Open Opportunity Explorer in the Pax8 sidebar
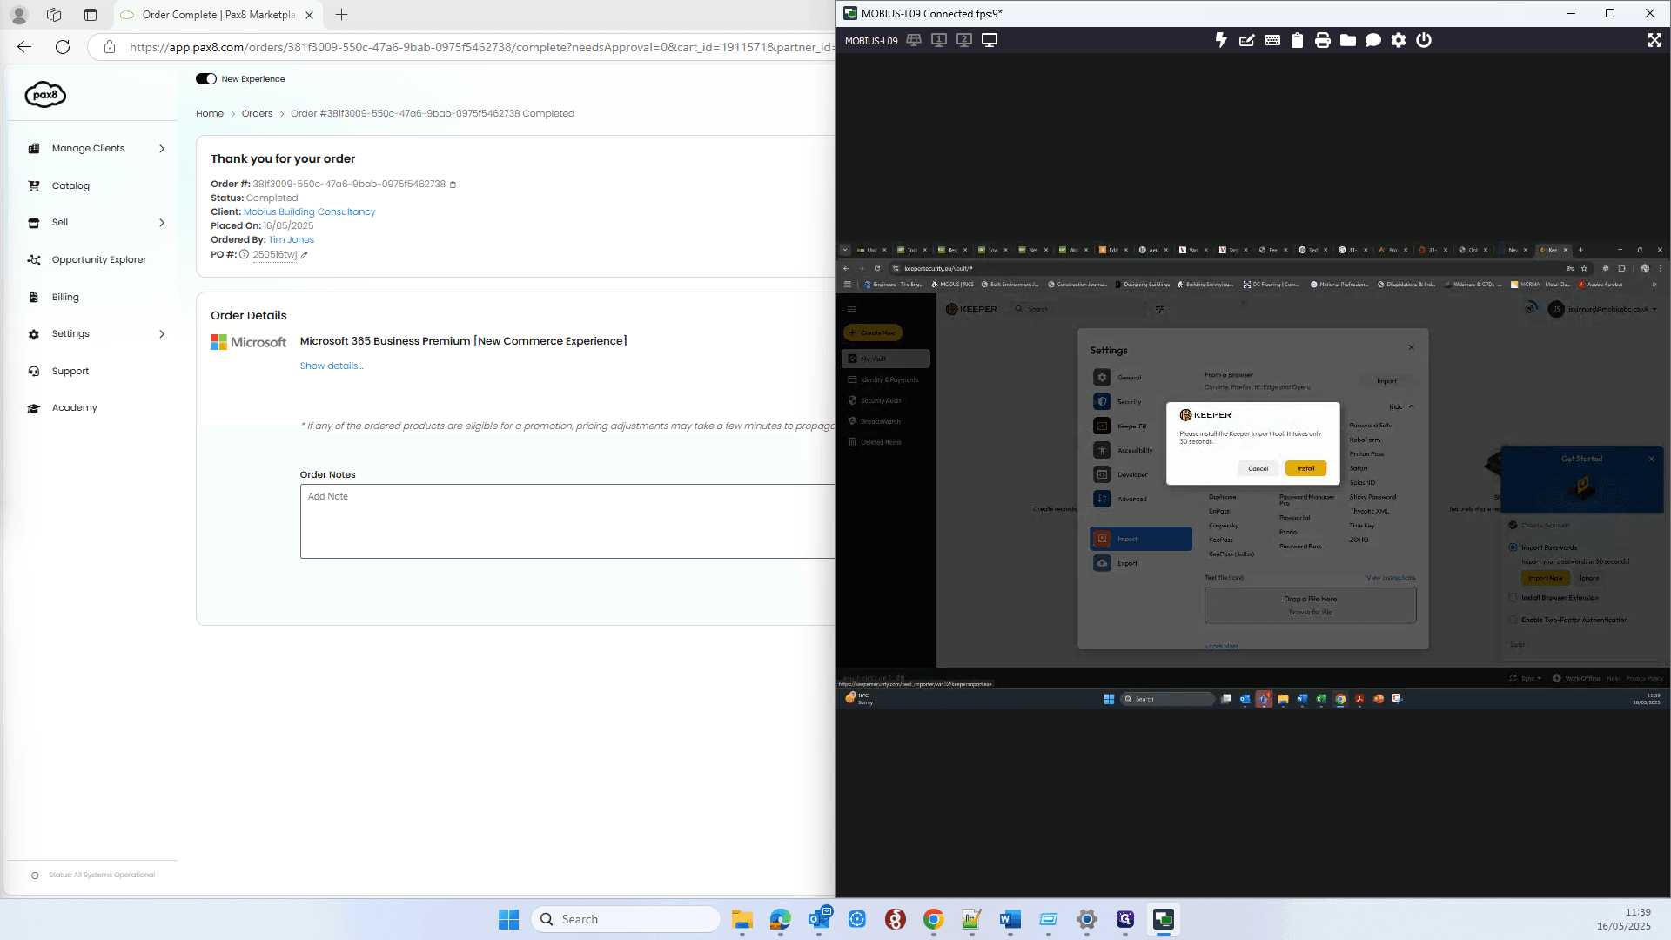Image resolution: width=1671 pixels, height=940 pixels. pos(99,259)
